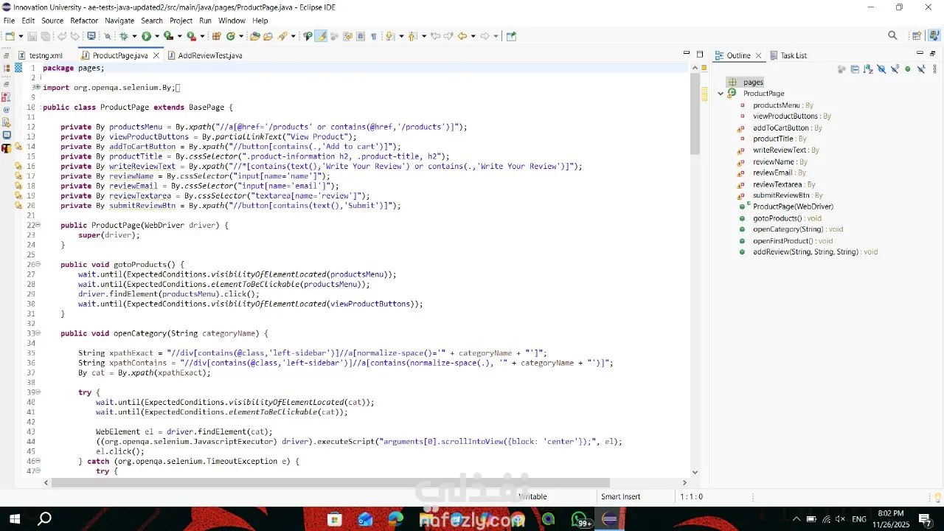Viewport: 944px width, 531px height.
Task: Collapse the openCategory method at line 33
Action: click(x=37, y=333)
